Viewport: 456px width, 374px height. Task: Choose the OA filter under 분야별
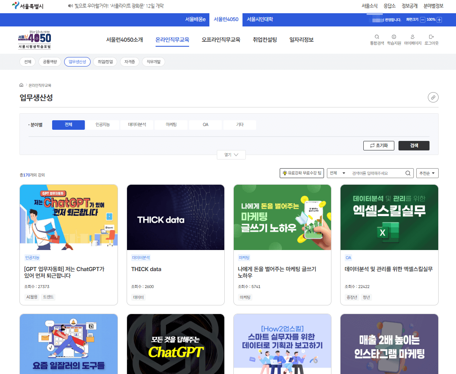[x=205, y=124]
